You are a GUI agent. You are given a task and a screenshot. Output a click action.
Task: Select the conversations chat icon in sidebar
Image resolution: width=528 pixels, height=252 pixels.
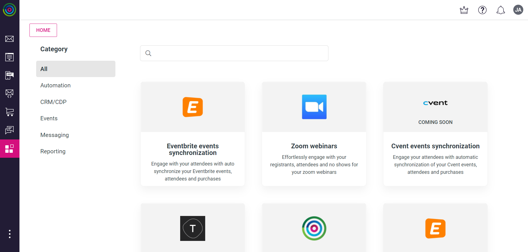pos(9,130)
